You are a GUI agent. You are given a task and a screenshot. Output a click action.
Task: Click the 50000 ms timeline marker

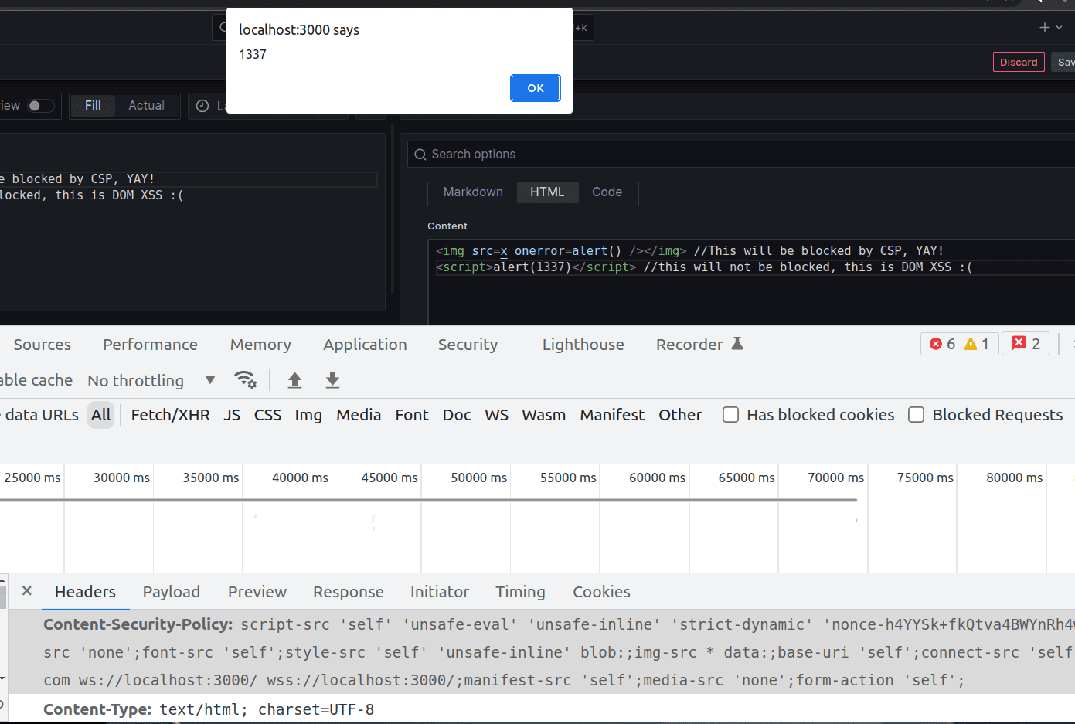[478, 478]
